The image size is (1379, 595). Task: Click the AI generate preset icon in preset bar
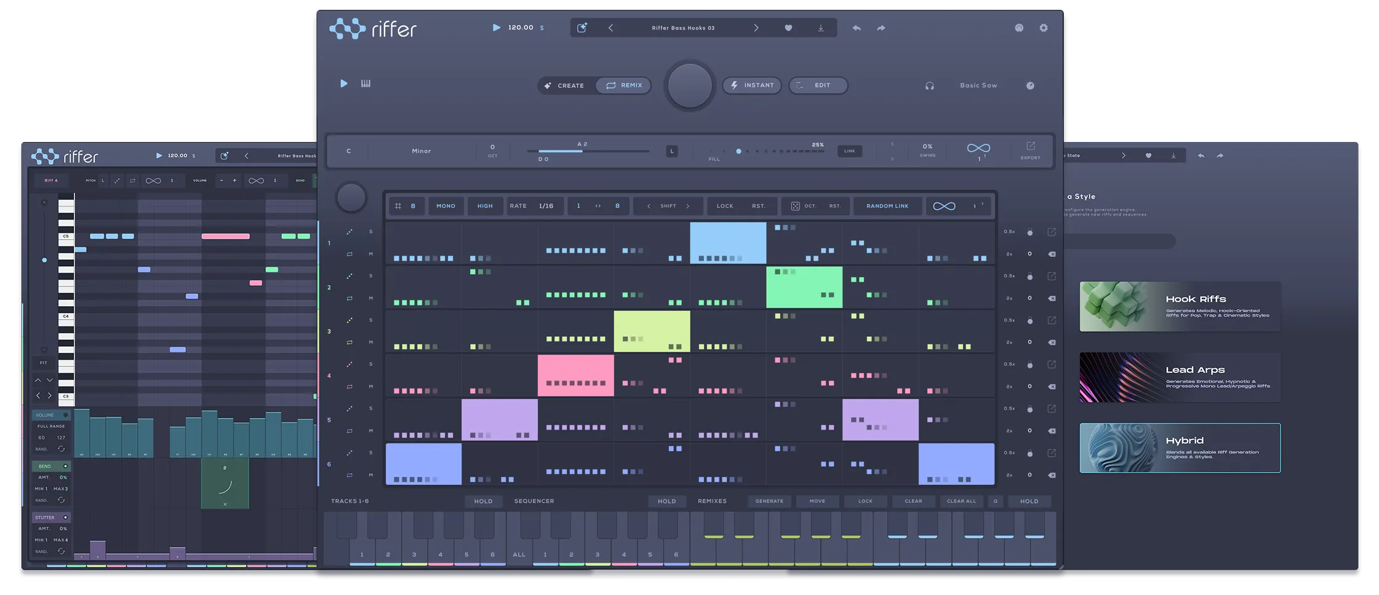click(582, 28)
